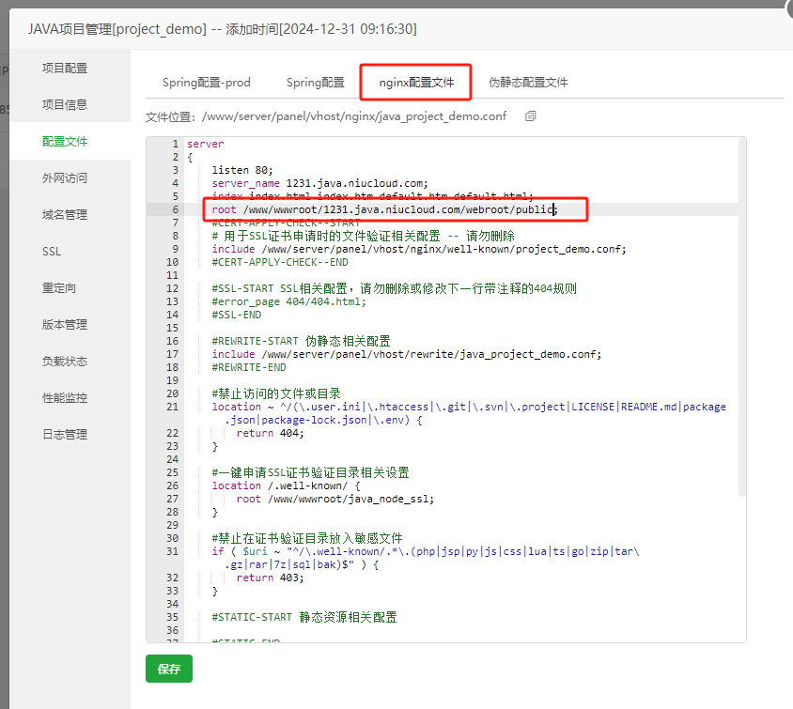Viewport: 793px width, 709px height.
Task: Select 配置文件 in the sidebar
Action: pos(65,141)
